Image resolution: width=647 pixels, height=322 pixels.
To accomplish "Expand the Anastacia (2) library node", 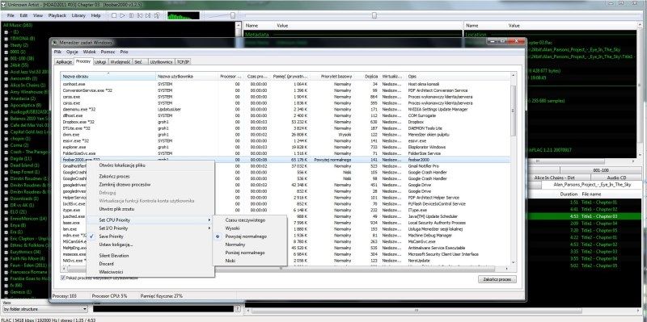I will [6, 98].
